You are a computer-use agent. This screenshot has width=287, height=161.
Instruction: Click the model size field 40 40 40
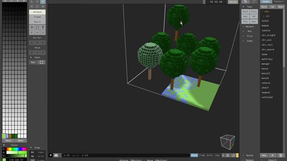216,2
